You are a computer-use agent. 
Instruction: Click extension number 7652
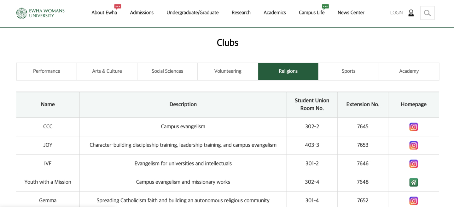coord(363,201)
